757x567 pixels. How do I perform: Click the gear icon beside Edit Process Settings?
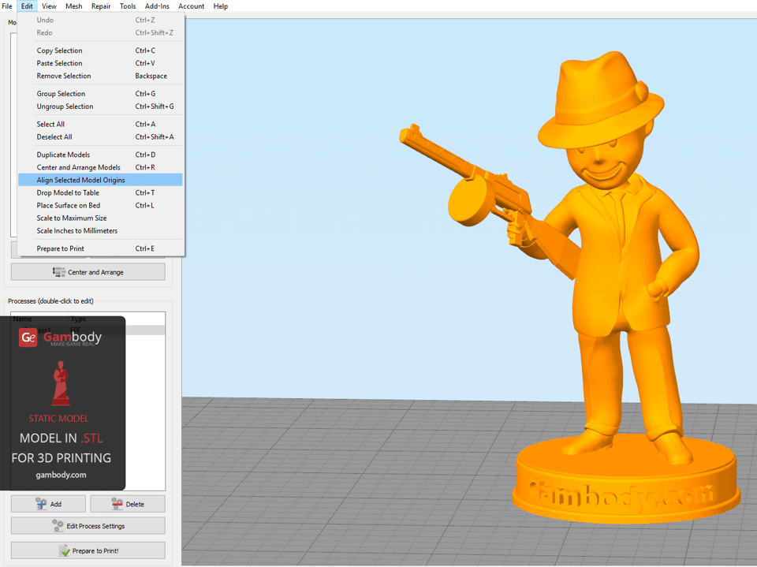click(x=57, y=525)
